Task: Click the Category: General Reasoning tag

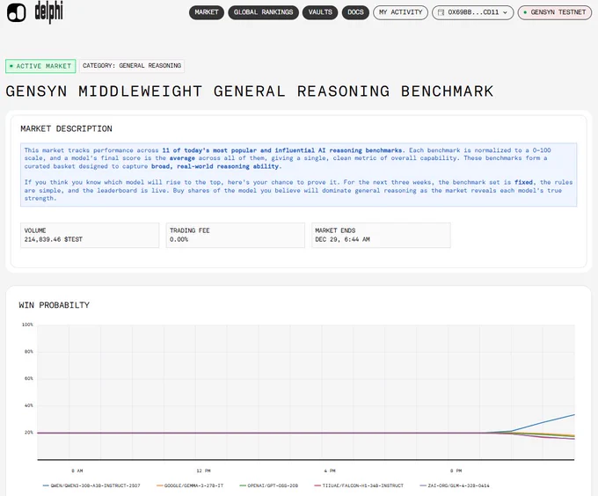Action: click(x=132, y=66)
